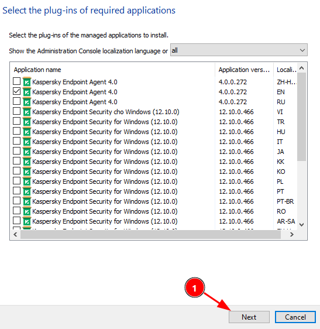Click the plug-in icon of the RU Endpoint Agent row
Screen dimensions: 320x329
27,101
